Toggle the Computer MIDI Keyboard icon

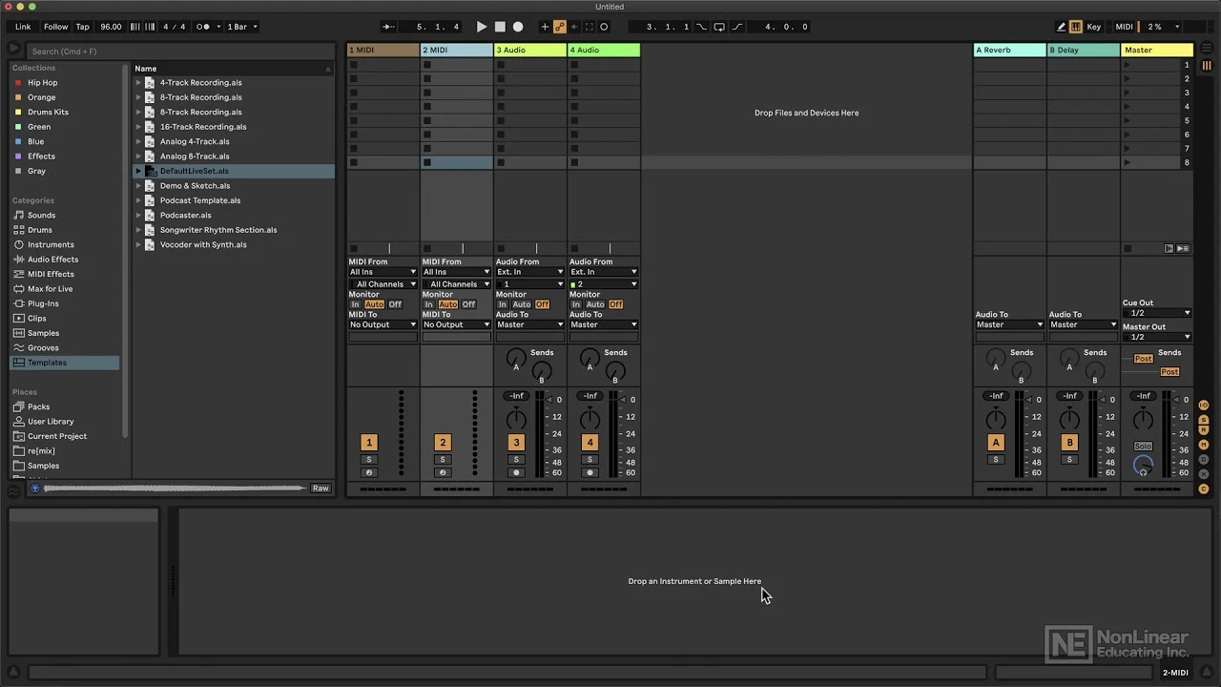(x=1076, y=27)
